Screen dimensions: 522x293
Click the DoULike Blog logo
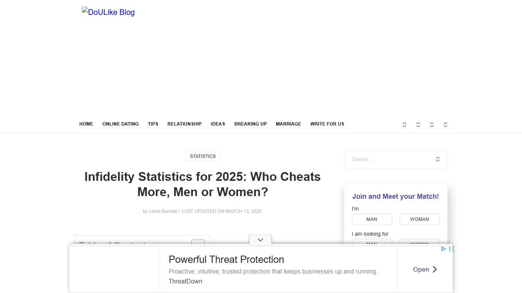click(108, 12)
